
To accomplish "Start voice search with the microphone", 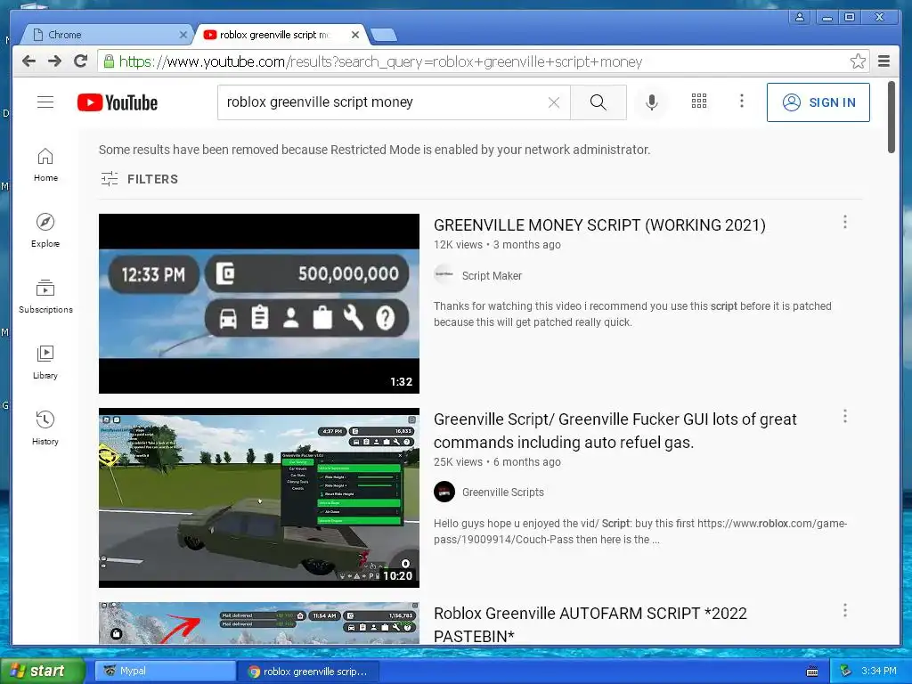I will click(x=652, y=102).
